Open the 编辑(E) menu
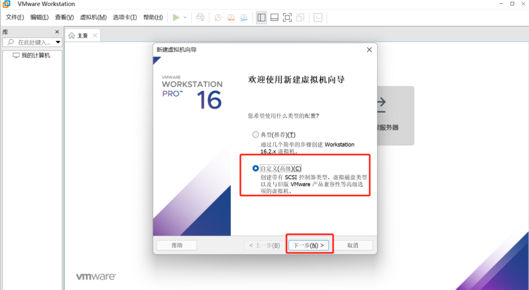The image size is (529, 290). (x=40, y=17)
